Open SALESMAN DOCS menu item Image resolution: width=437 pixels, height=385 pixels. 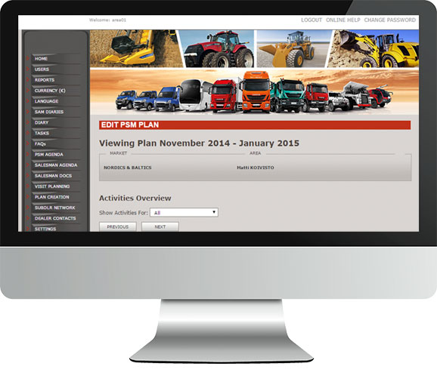point(53,176)
